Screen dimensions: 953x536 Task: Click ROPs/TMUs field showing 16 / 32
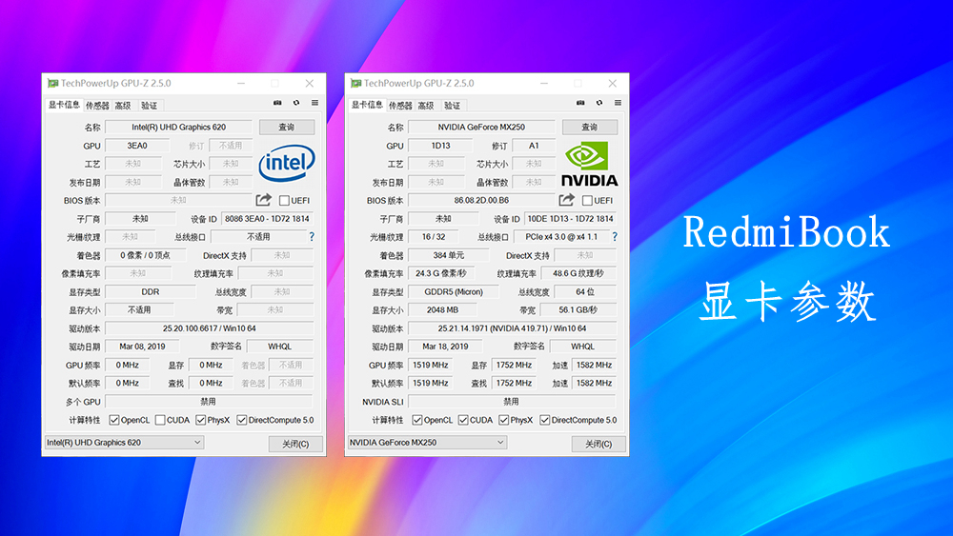(434, 237)
